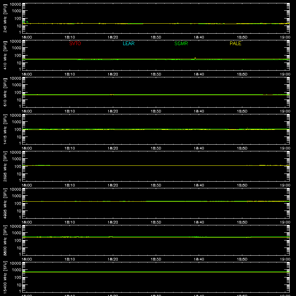Click 19:00 time label under 8800 MHz plot
Image resolution: width=296 pixels, height=296 pixels.
(x=285, y=259)
